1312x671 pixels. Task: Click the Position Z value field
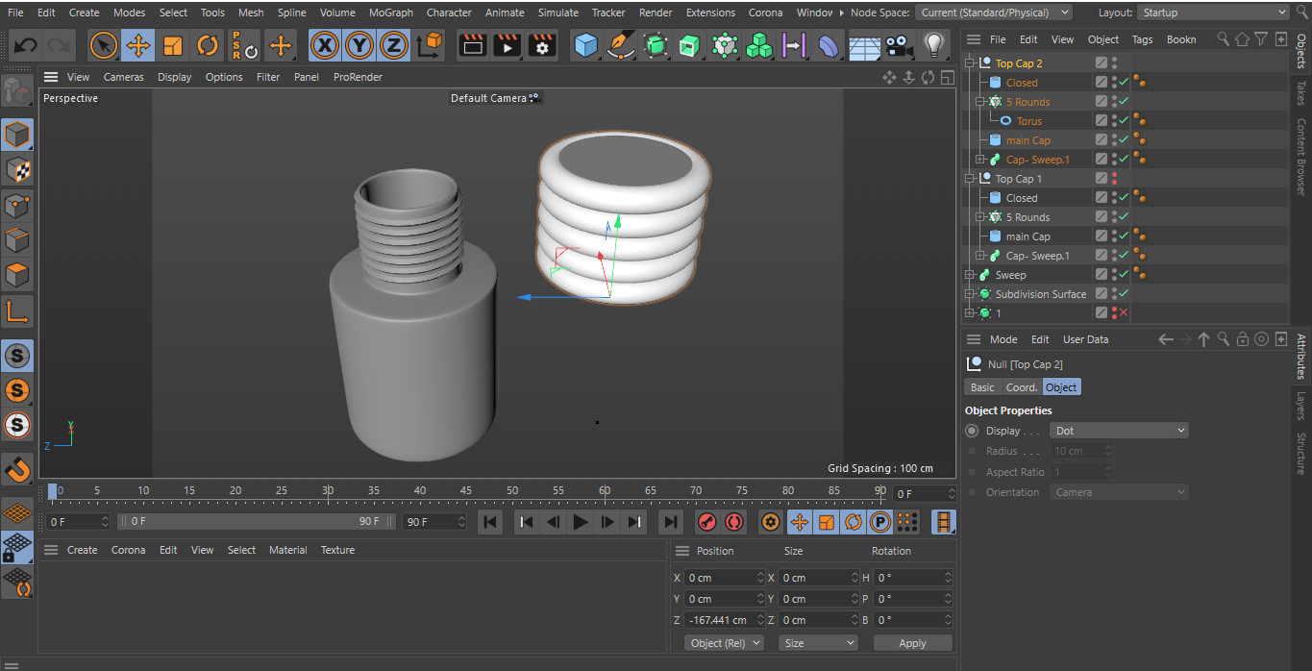coord(720,620)
